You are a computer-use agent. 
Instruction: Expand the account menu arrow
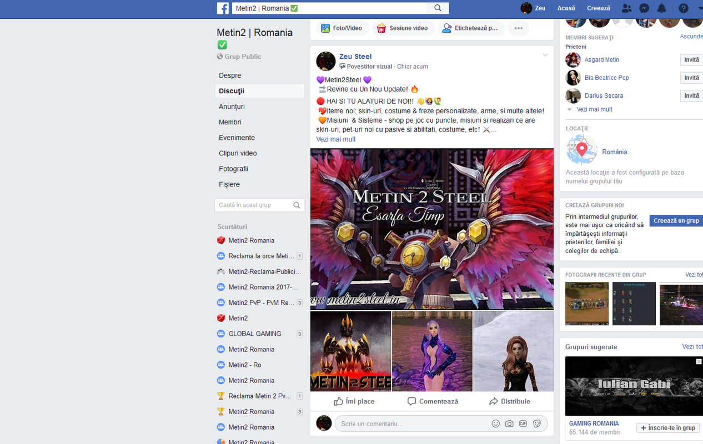click(700, 8)
